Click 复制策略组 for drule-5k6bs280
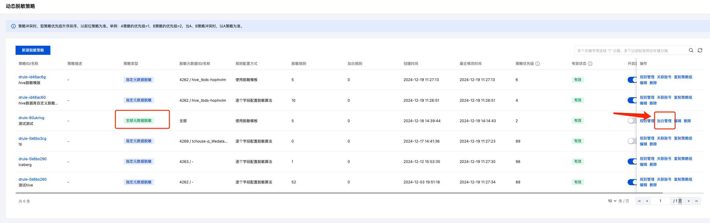Viewport: 710px width, 223px height. coord(683,179)
